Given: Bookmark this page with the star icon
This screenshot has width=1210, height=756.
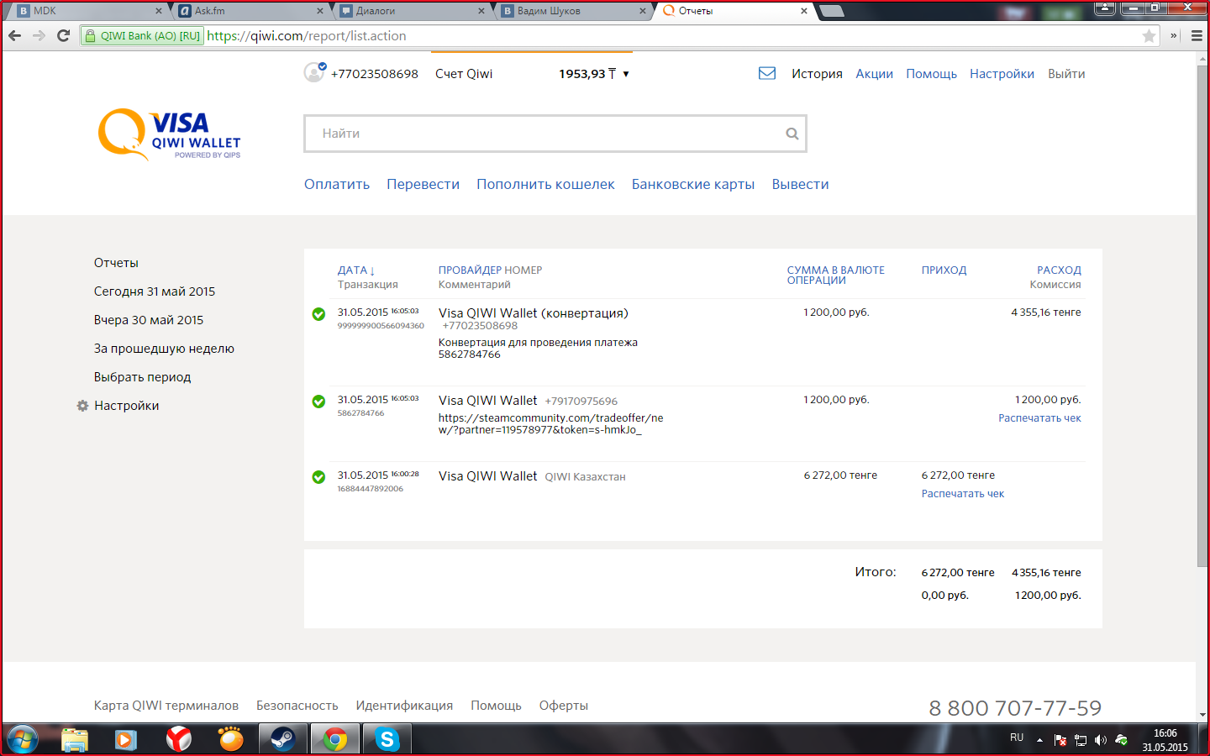Looking at the screenshot, I should (1149, 36).
